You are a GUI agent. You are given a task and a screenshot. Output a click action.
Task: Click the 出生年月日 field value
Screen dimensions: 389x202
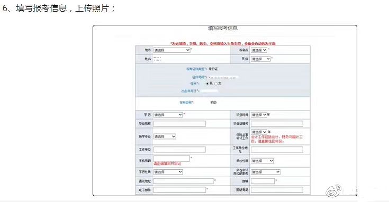click(x=209, y=91)
